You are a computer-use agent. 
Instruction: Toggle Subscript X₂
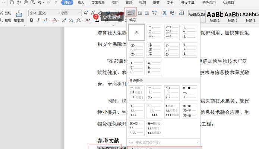point(71,20)
